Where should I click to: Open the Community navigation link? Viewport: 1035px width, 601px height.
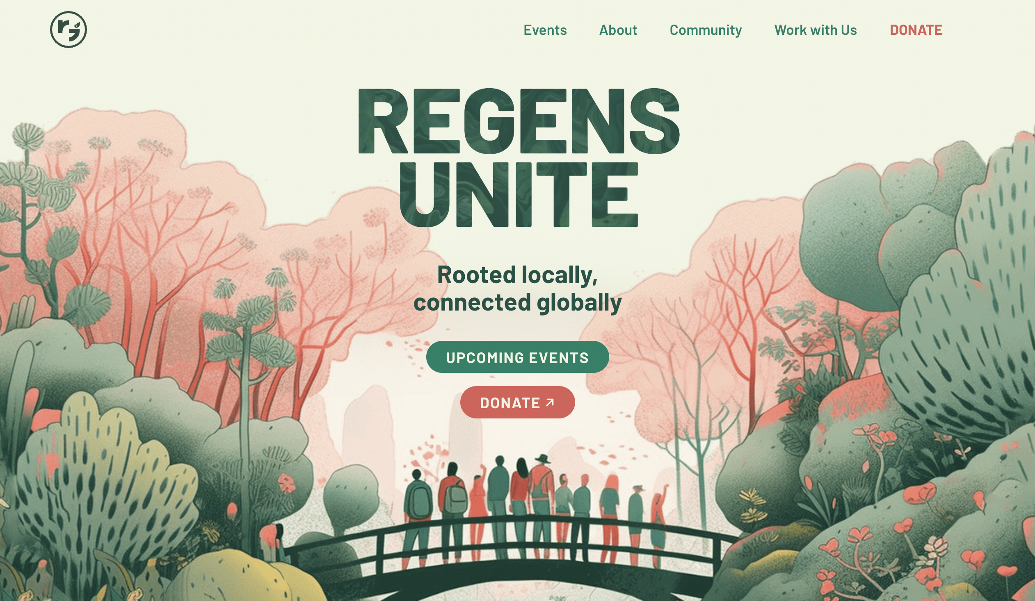pyautogui.click(x=706, y=30)
